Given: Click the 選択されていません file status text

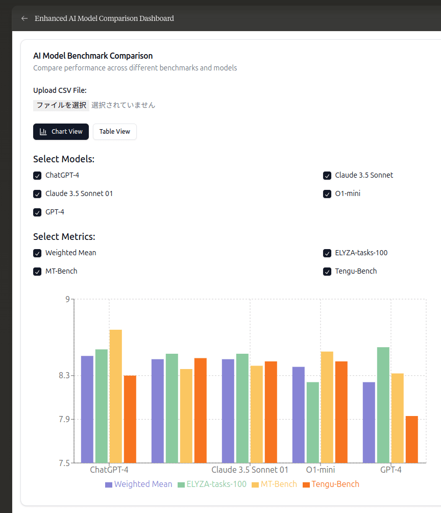Looking at the screenshot, I should pyautogui.click(x=124, y=105).
